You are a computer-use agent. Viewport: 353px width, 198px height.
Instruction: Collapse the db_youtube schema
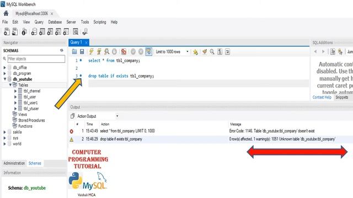5,79
